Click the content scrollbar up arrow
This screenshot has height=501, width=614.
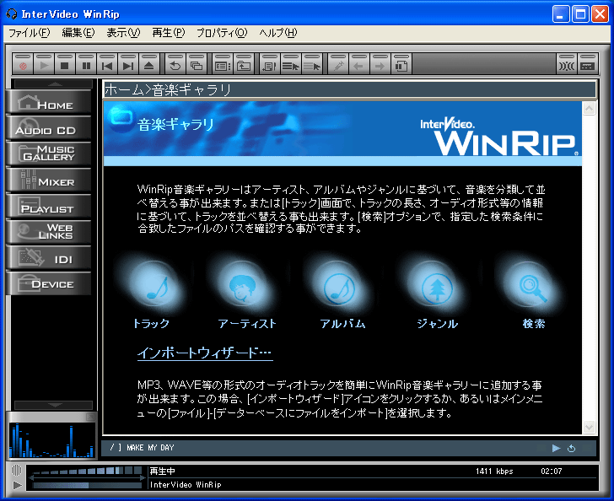589,109
